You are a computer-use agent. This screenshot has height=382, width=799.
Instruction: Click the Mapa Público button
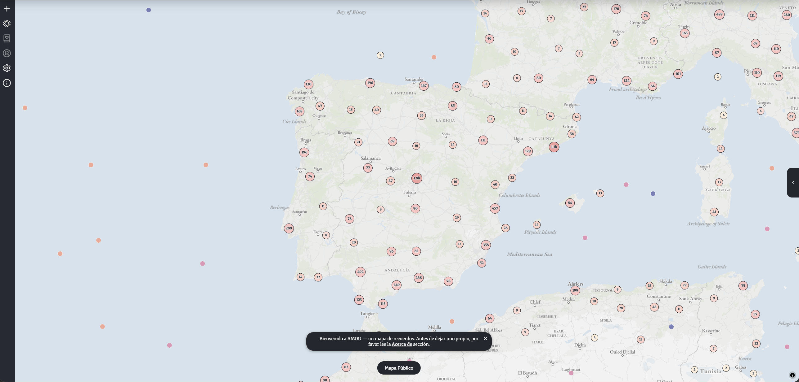click(x=399, y=368)
